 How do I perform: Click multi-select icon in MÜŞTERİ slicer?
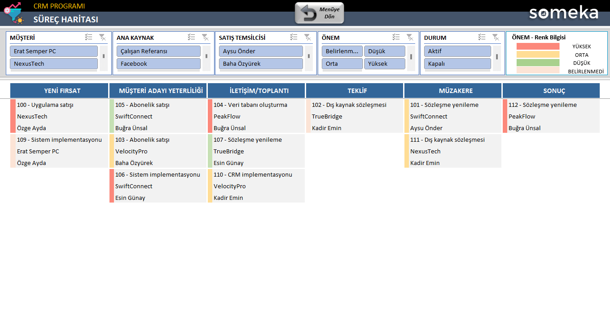88,38
